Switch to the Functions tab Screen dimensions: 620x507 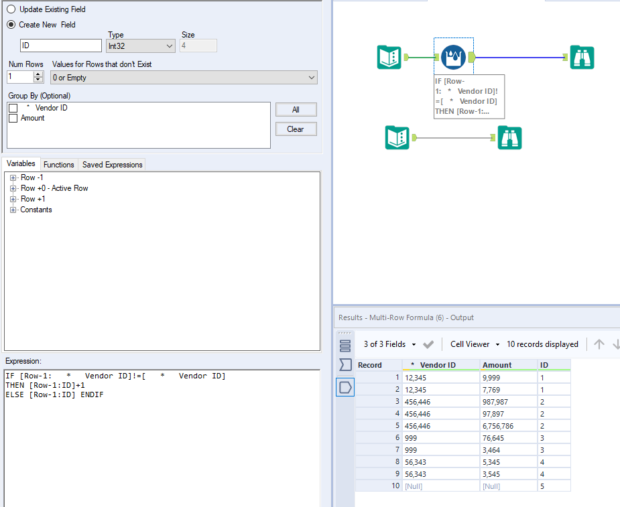(59, 164)
